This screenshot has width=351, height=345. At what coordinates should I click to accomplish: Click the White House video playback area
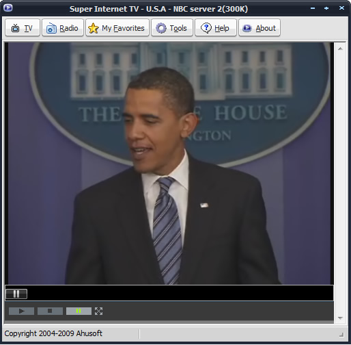pos(169,164)
